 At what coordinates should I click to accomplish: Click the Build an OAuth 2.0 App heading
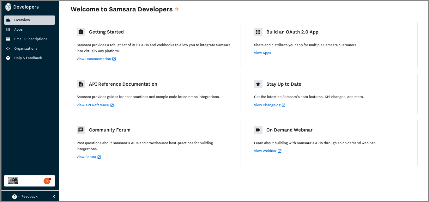click(x=292, y=32)
